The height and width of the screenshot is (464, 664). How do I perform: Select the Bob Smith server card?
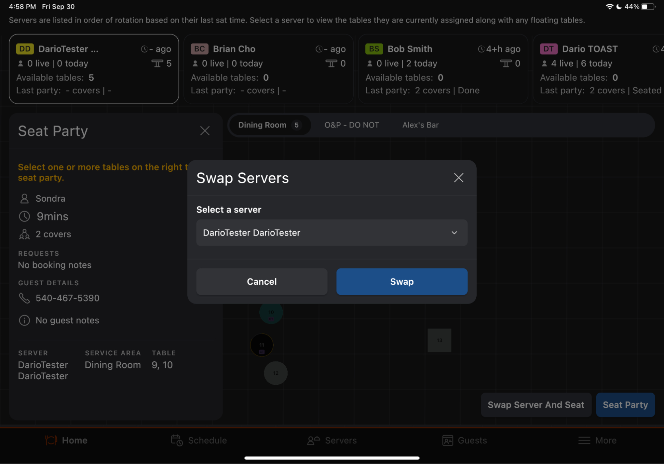[443, 69]
